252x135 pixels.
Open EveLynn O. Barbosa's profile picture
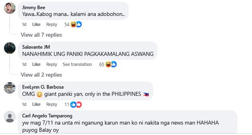click(10, 88)
